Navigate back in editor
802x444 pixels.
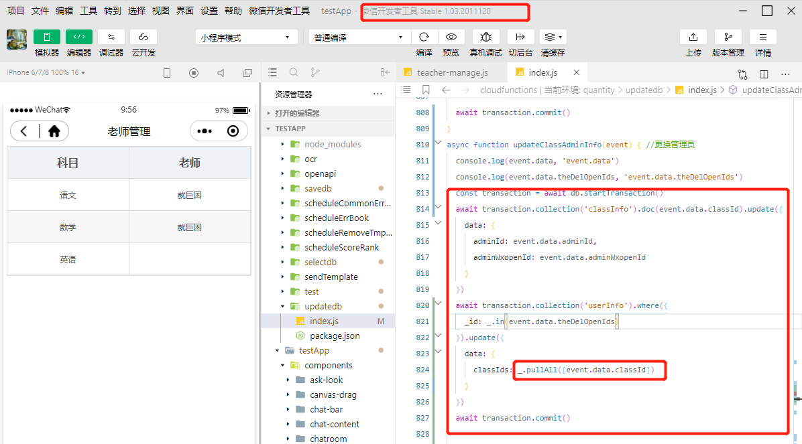tap(446, 90)
